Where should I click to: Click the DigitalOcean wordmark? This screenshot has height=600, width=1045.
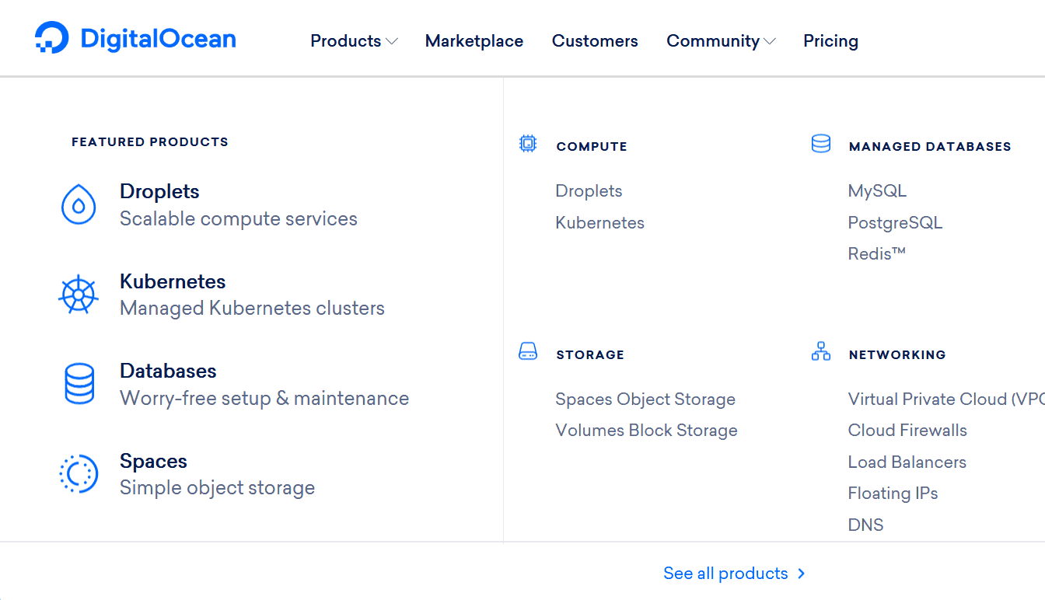click(x=158, y=38)
